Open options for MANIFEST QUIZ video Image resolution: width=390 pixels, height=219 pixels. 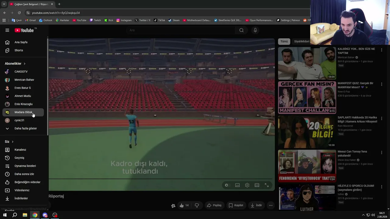tap(381, 84)
